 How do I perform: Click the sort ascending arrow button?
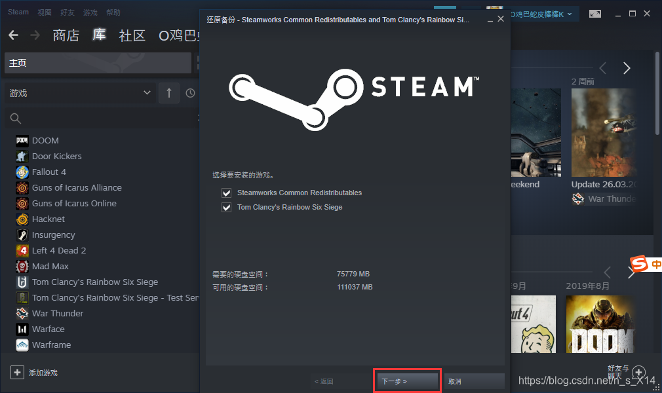pos(169,93)
